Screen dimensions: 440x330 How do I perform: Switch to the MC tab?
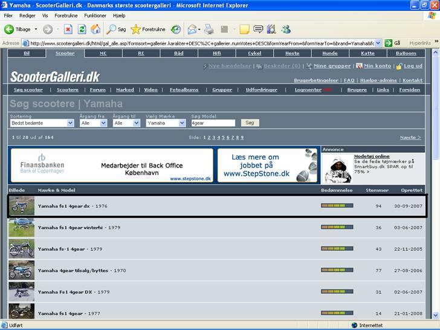coord(103,53)
